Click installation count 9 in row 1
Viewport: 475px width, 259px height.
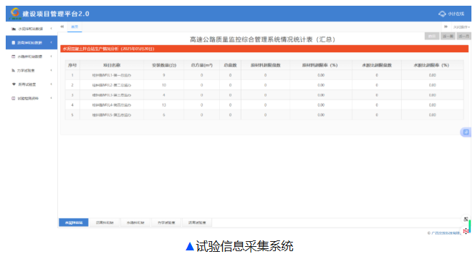coord(164,75)
